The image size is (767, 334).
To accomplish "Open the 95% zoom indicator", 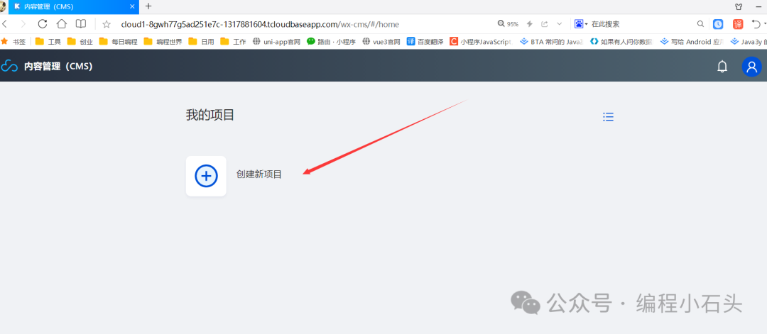I will coord(508,24).
